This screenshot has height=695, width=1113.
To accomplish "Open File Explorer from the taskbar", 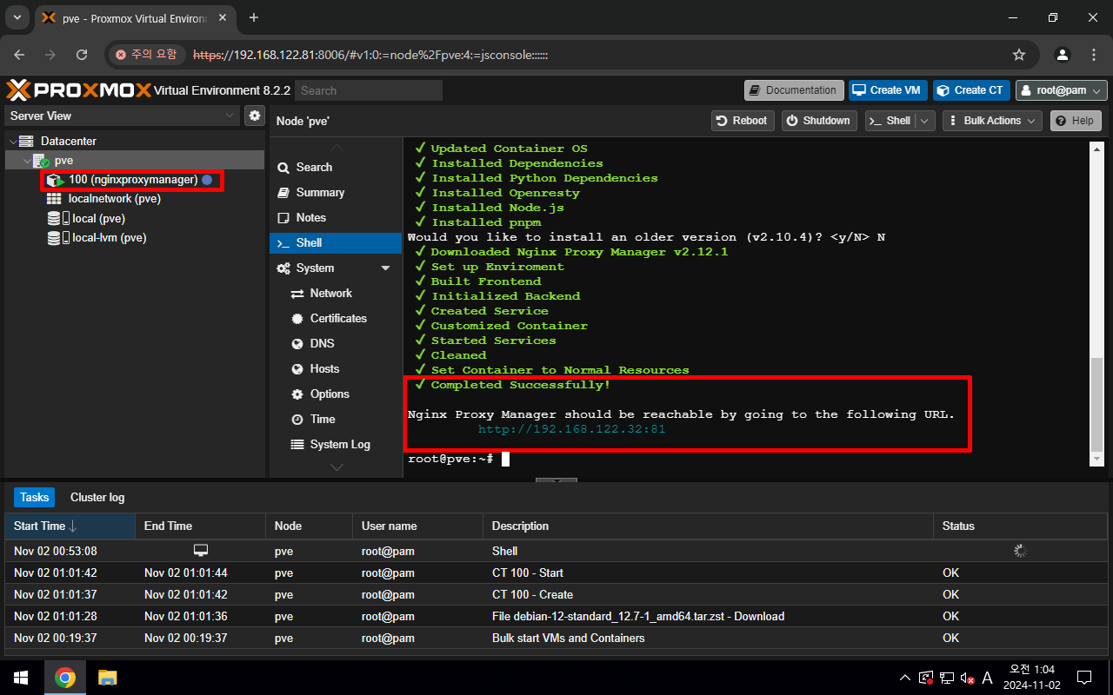I will [107, 678].
